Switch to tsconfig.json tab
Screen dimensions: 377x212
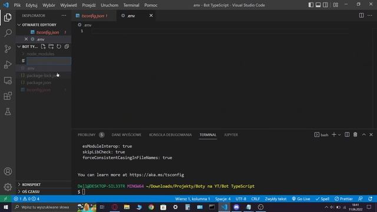click(94, 16)
